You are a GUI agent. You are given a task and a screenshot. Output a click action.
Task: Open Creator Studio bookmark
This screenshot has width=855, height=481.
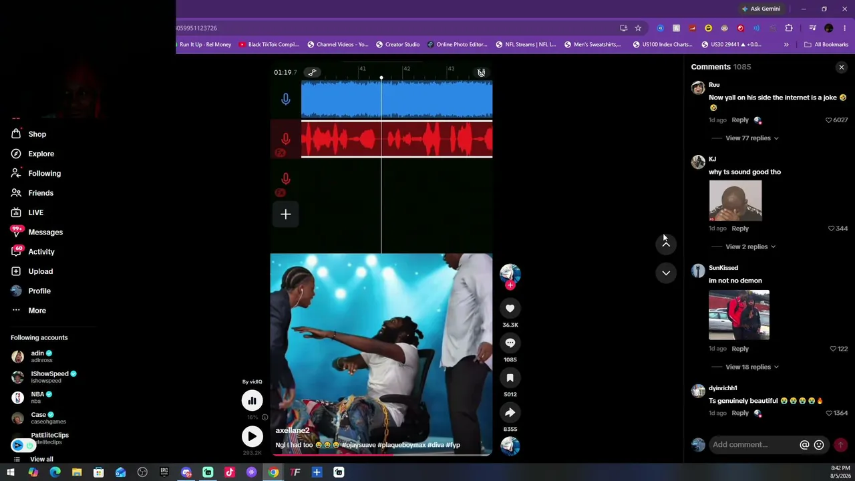tap(397, 45)
